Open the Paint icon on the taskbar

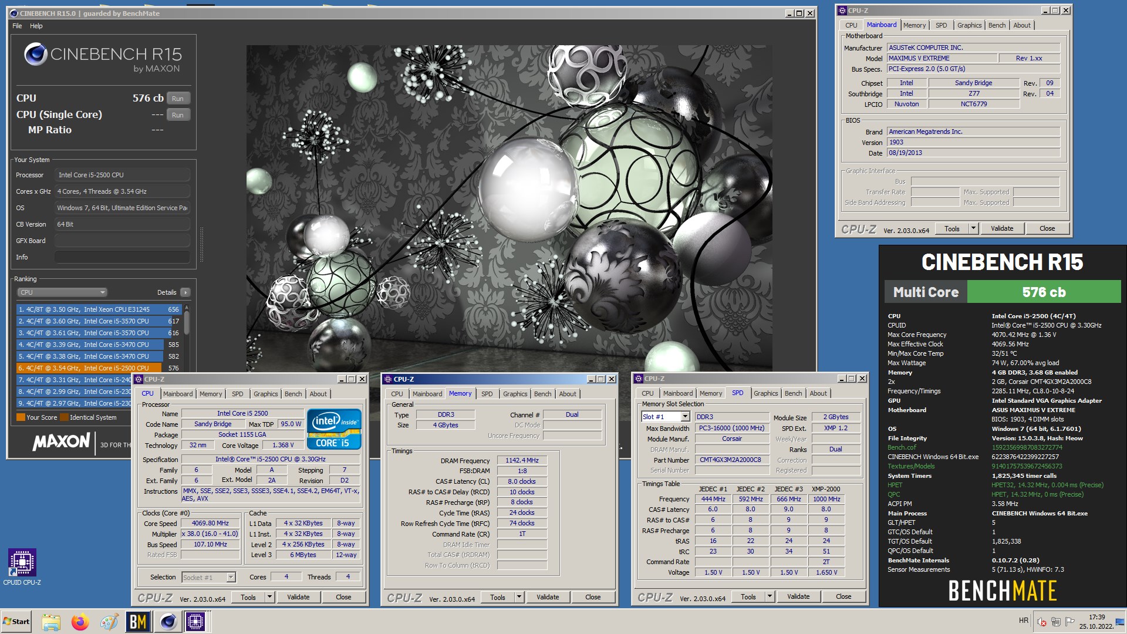coord(109,621)
